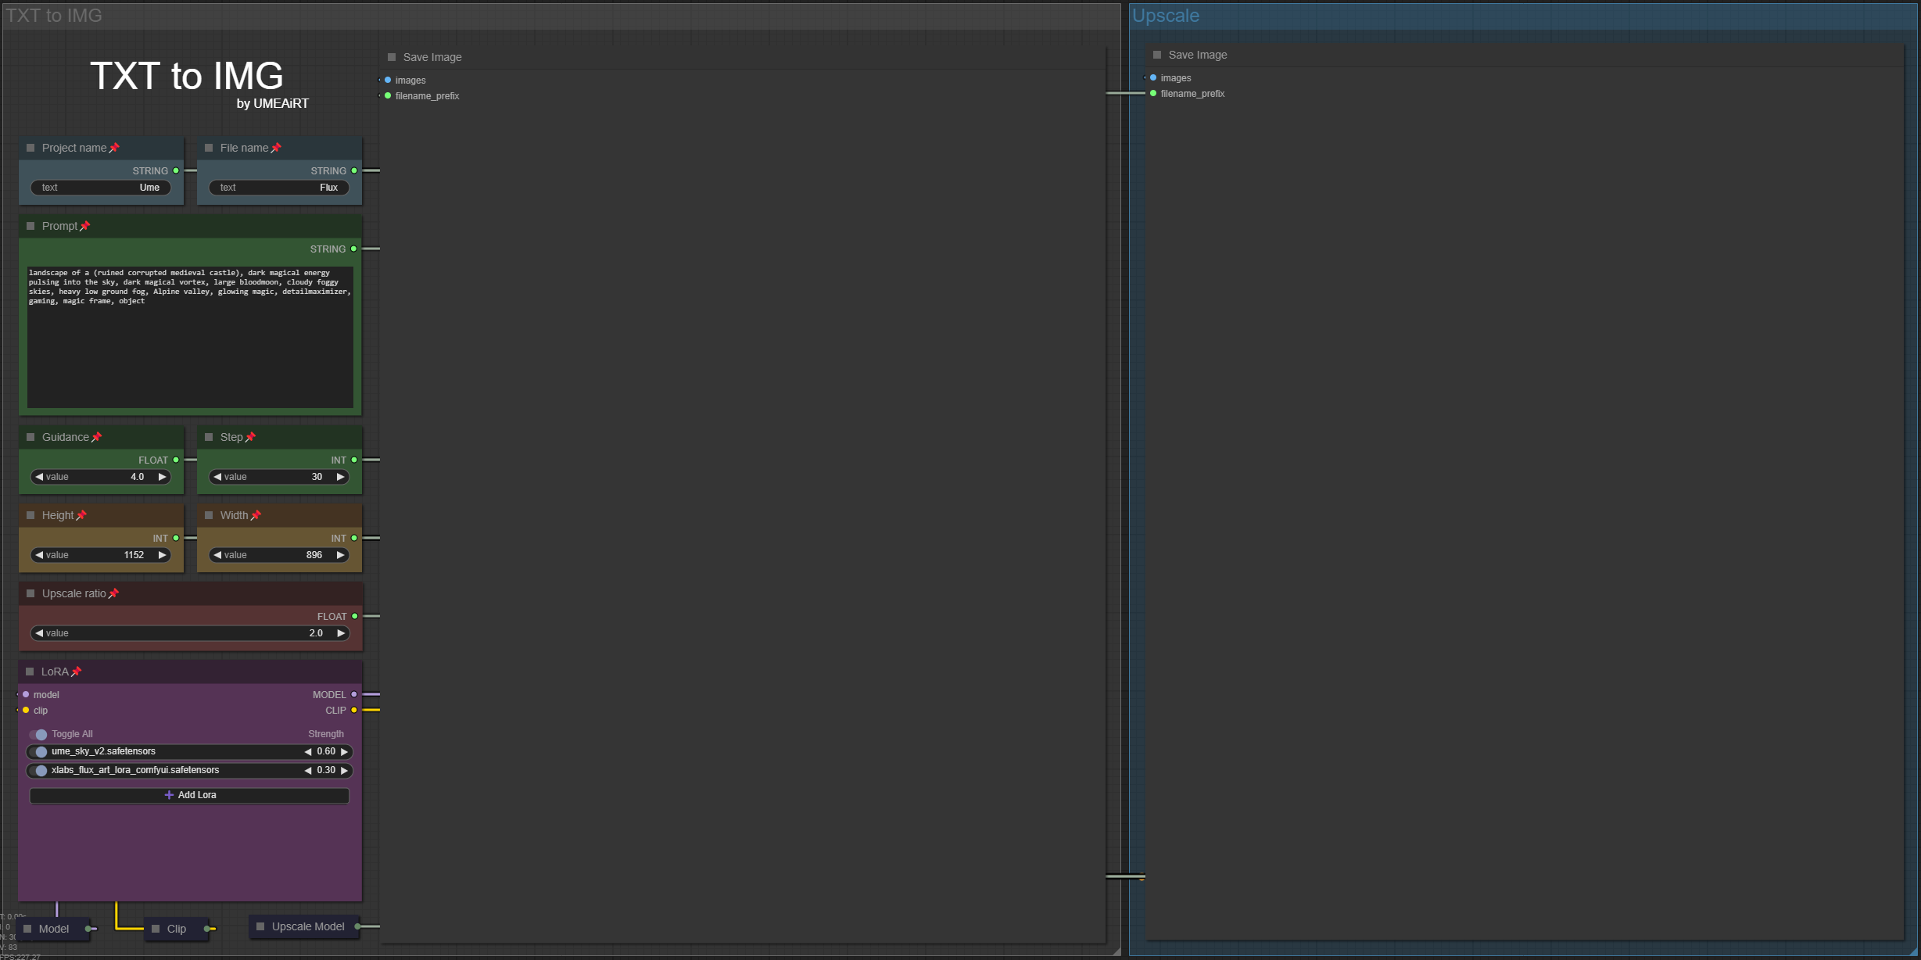Select the Upscale group title
Image resolution: width=1921 pixels, height=960 pixels.
point(1165,16)
